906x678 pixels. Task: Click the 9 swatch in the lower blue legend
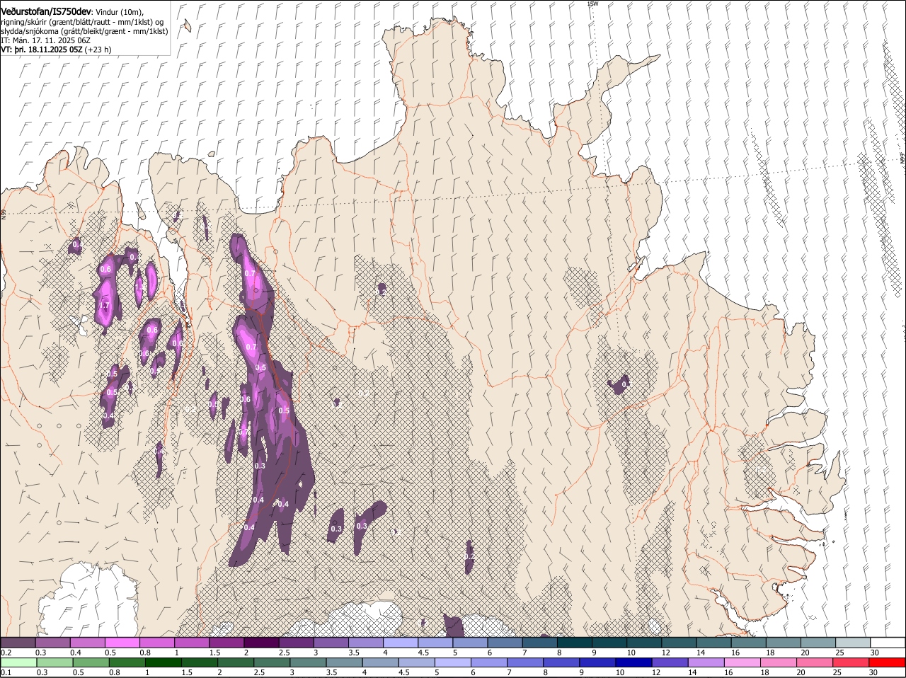click(597, 662)
